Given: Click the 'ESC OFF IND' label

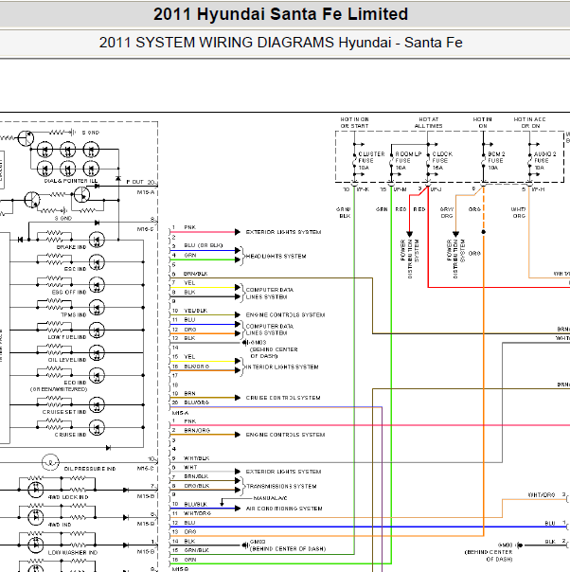Looking at the screenshot, I should [69, 293].
